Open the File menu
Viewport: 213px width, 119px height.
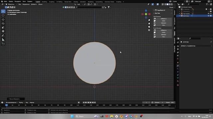click(x=5, y=1)
